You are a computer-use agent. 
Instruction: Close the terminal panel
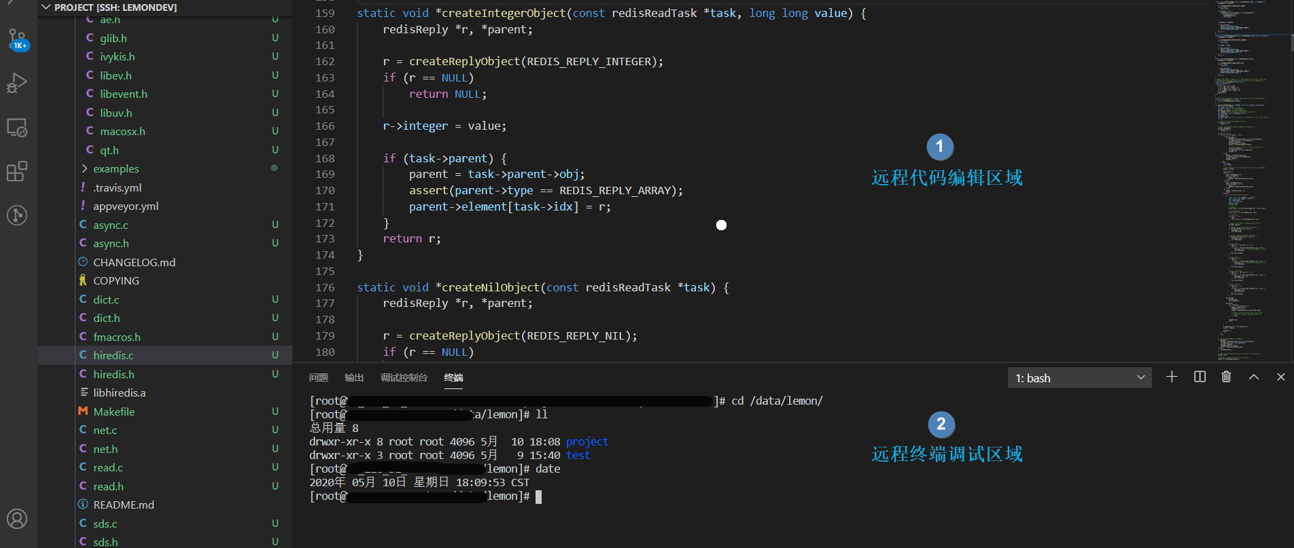(x=1281, y=377)
